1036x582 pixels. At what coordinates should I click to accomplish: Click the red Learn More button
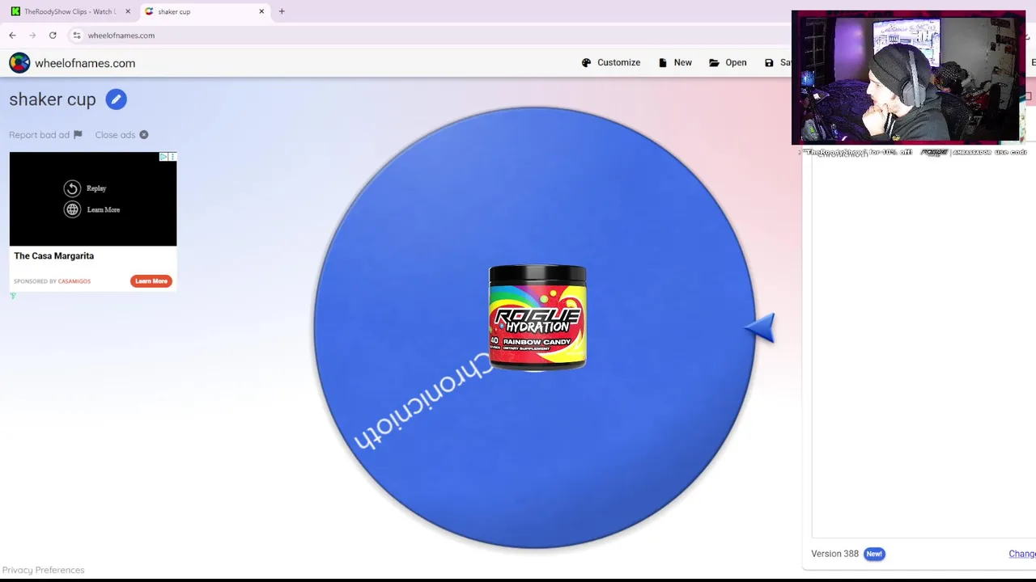pos(151,281)
